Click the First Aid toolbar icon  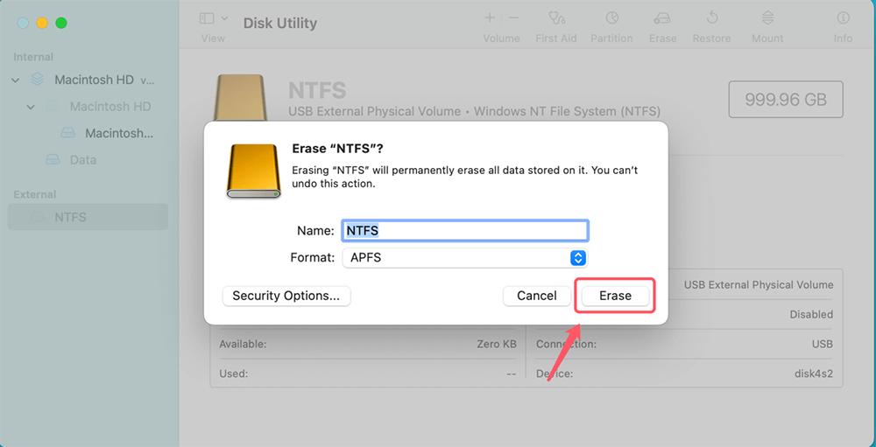[x=555, y=18]
